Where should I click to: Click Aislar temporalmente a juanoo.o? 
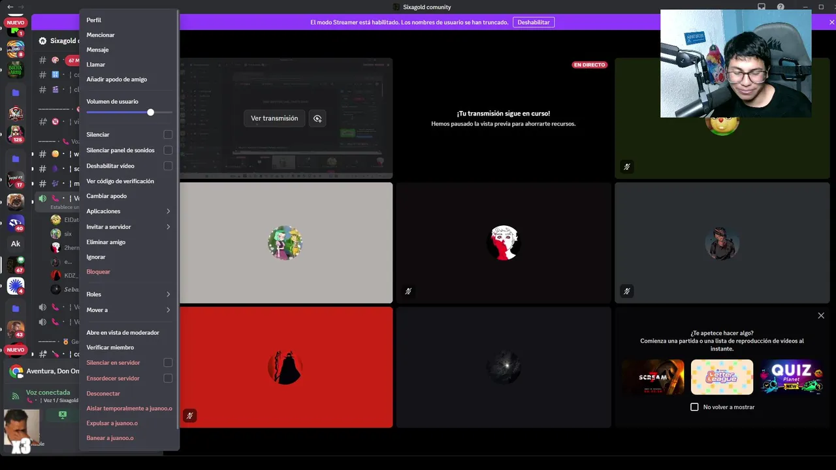tap(129, 409)
